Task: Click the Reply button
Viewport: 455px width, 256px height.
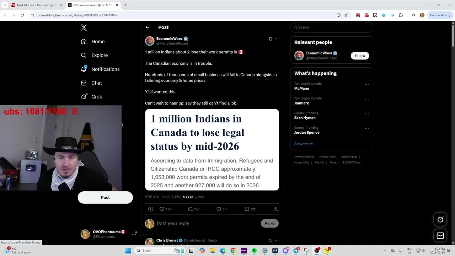Action: point(270,223)
